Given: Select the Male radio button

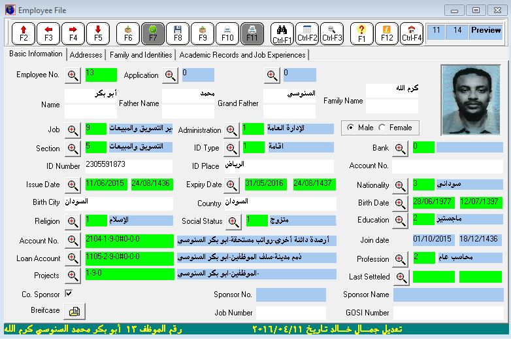Looking at the screenshot, I should point(351,128).
